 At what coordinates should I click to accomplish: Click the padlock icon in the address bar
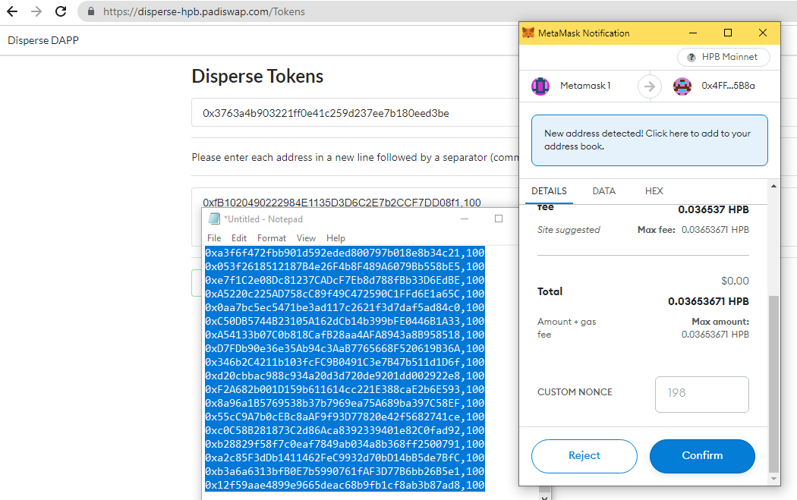[x=91, y=11]
